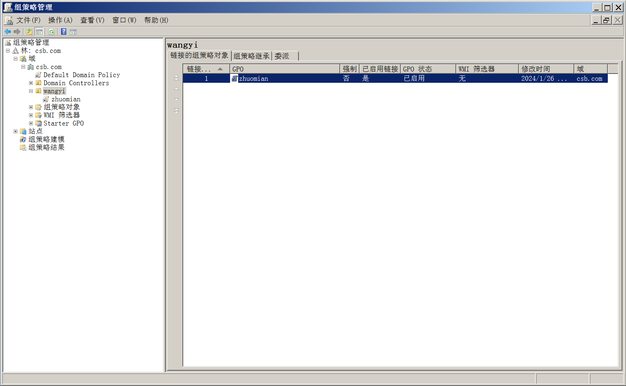626x386 pixels.
Task: Toggle the show/hide action pane toolbar icon
Action: [x=73, y=31]
